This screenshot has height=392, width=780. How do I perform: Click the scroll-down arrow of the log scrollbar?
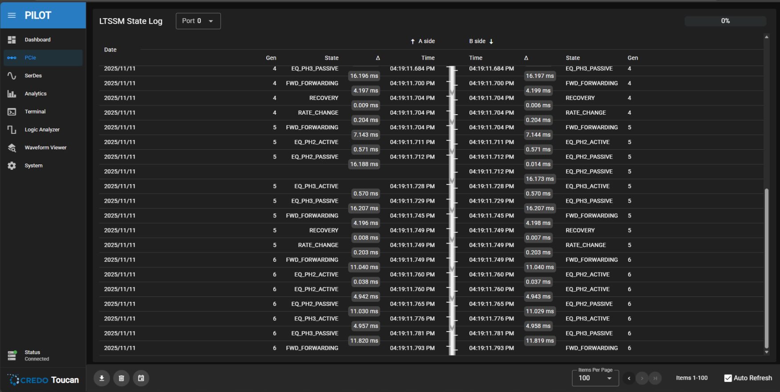766,352
